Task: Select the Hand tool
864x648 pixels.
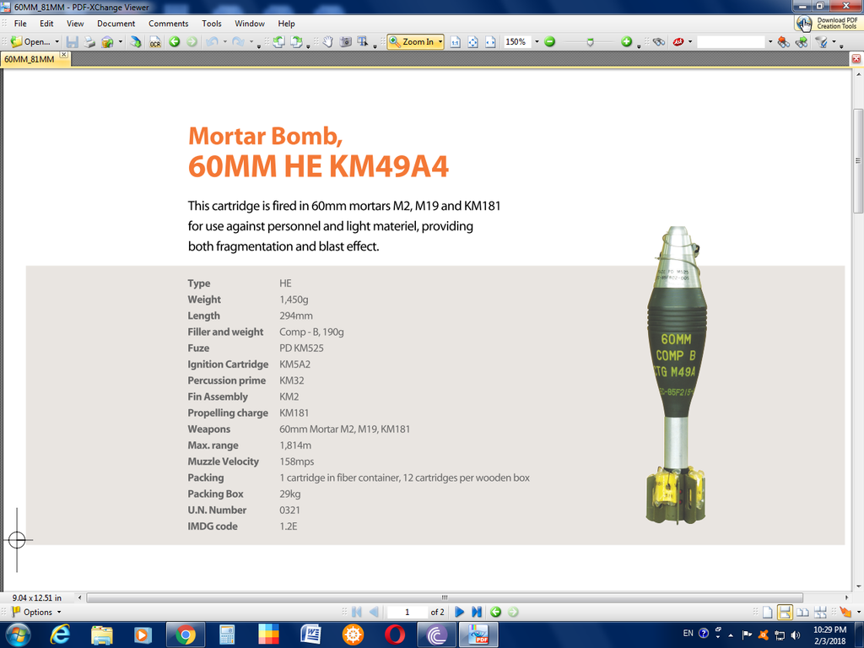Action: 328,42
